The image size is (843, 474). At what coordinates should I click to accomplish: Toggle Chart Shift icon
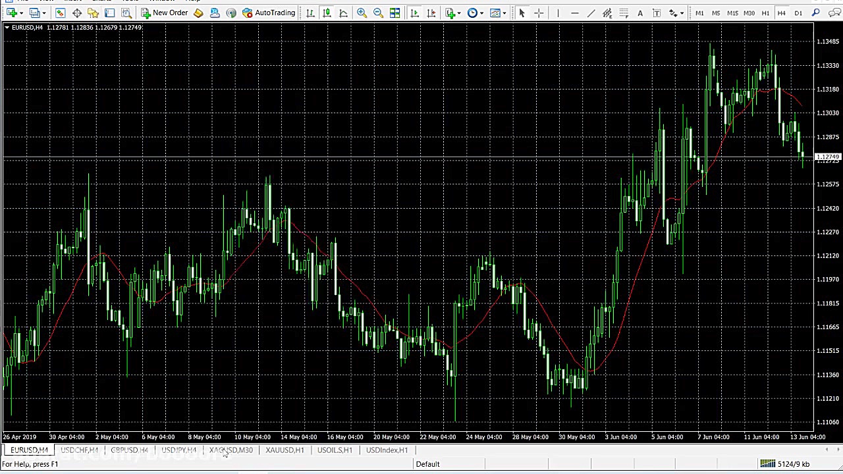click(x=431, y=13)
